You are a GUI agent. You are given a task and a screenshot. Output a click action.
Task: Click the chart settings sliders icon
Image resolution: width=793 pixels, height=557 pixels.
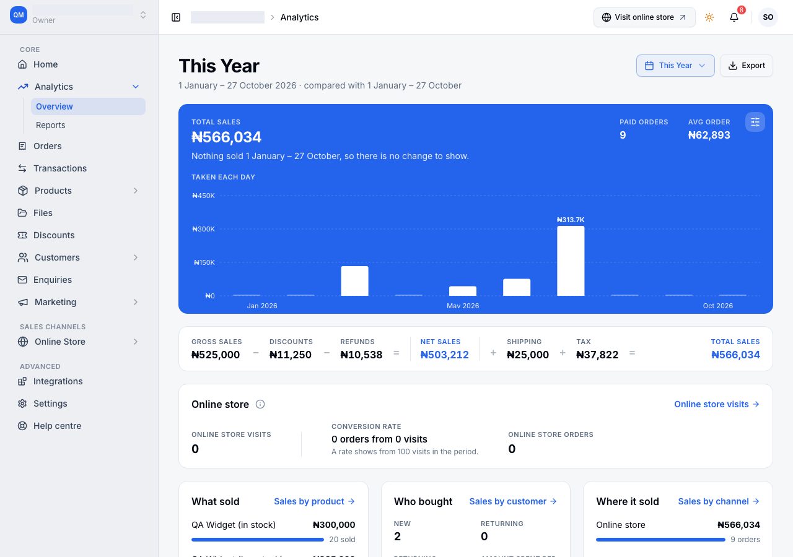click(x=755, y=122)
